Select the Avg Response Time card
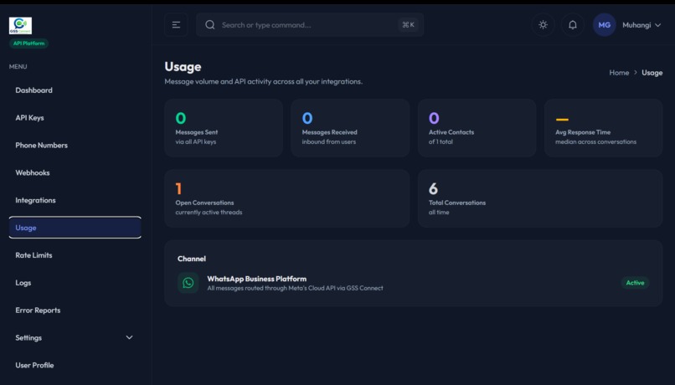Screen dimensions: 675x385 coord(604,128)
